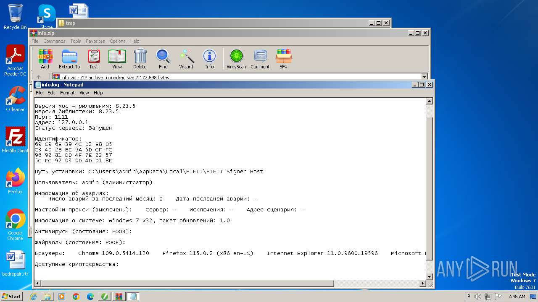
Task: Click Extract To in WinRAR toolbar
Action: tap(69, 59)
